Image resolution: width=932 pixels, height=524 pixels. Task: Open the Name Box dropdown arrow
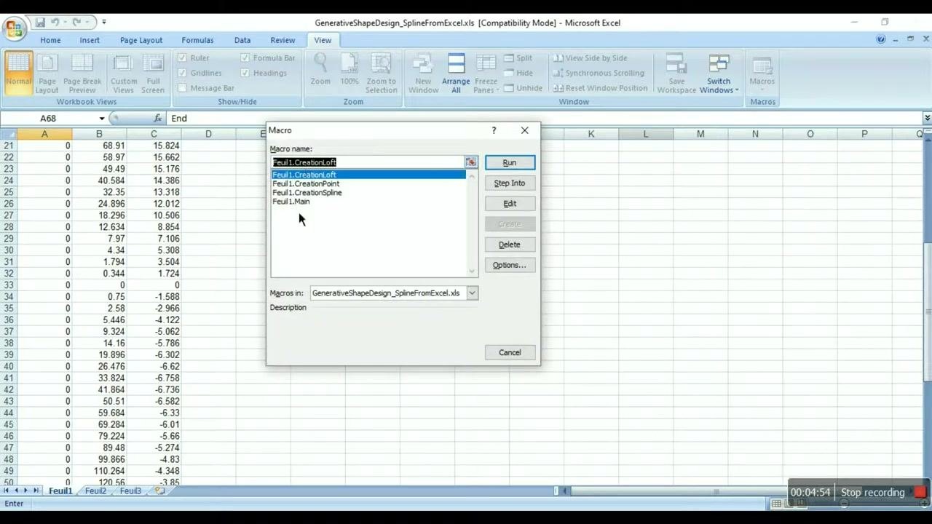point(101,119)
